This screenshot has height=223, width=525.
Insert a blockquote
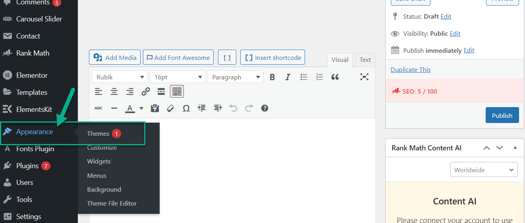tap(335, 77)
